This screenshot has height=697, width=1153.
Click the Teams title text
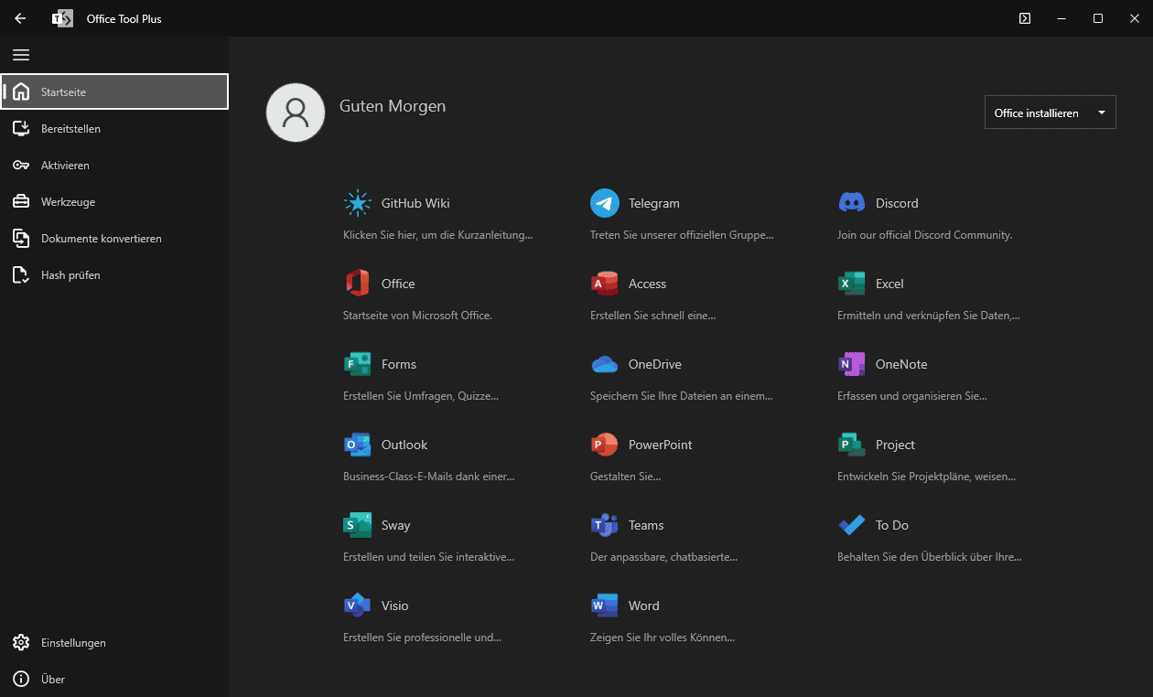[646, 525]
